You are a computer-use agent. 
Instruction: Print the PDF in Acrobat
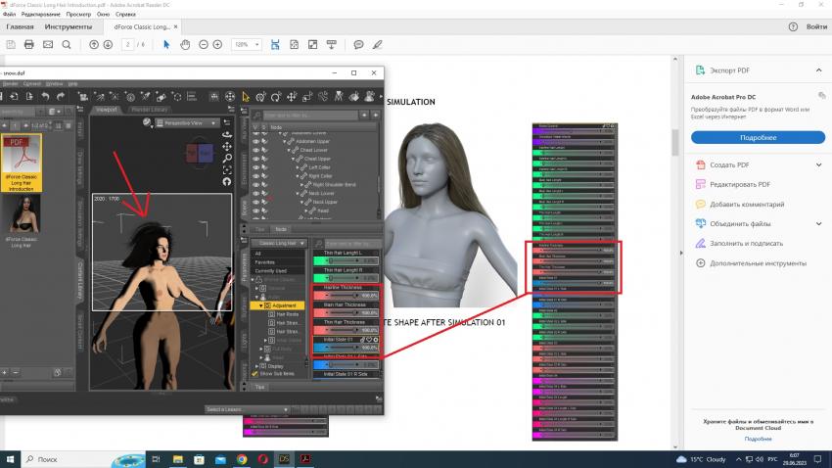[29, 45]
